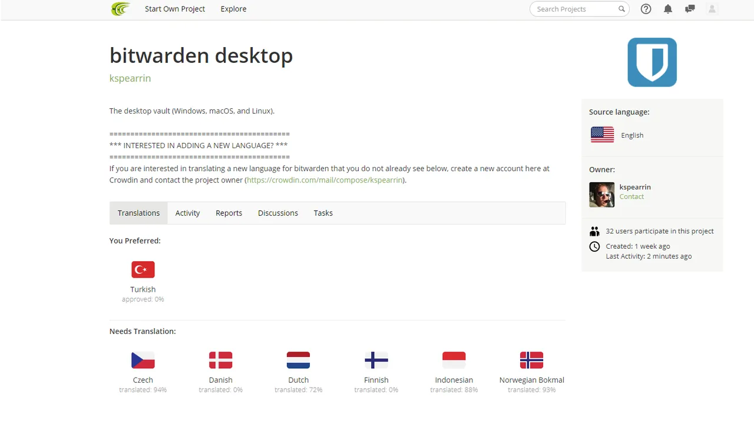Click the English source language flag
754x424 pixels.
[602, 135]
